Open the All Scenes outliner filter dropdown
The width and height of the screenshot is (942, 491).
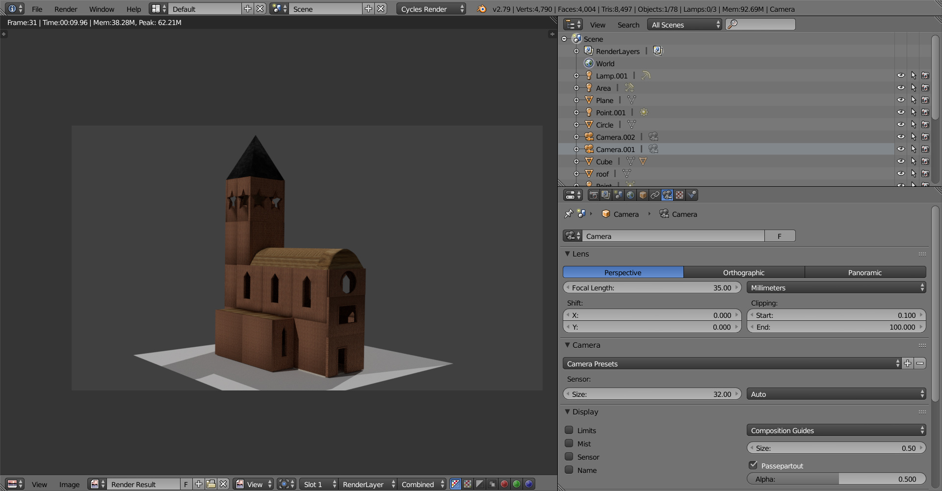tap(685, 25)
